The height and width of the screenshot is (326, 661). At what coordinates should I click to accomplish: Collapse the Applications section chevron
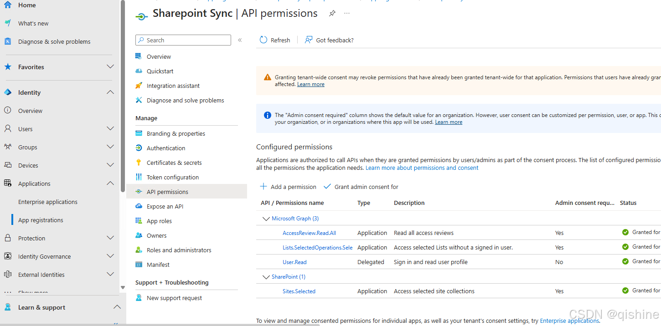tap(110, 183)
